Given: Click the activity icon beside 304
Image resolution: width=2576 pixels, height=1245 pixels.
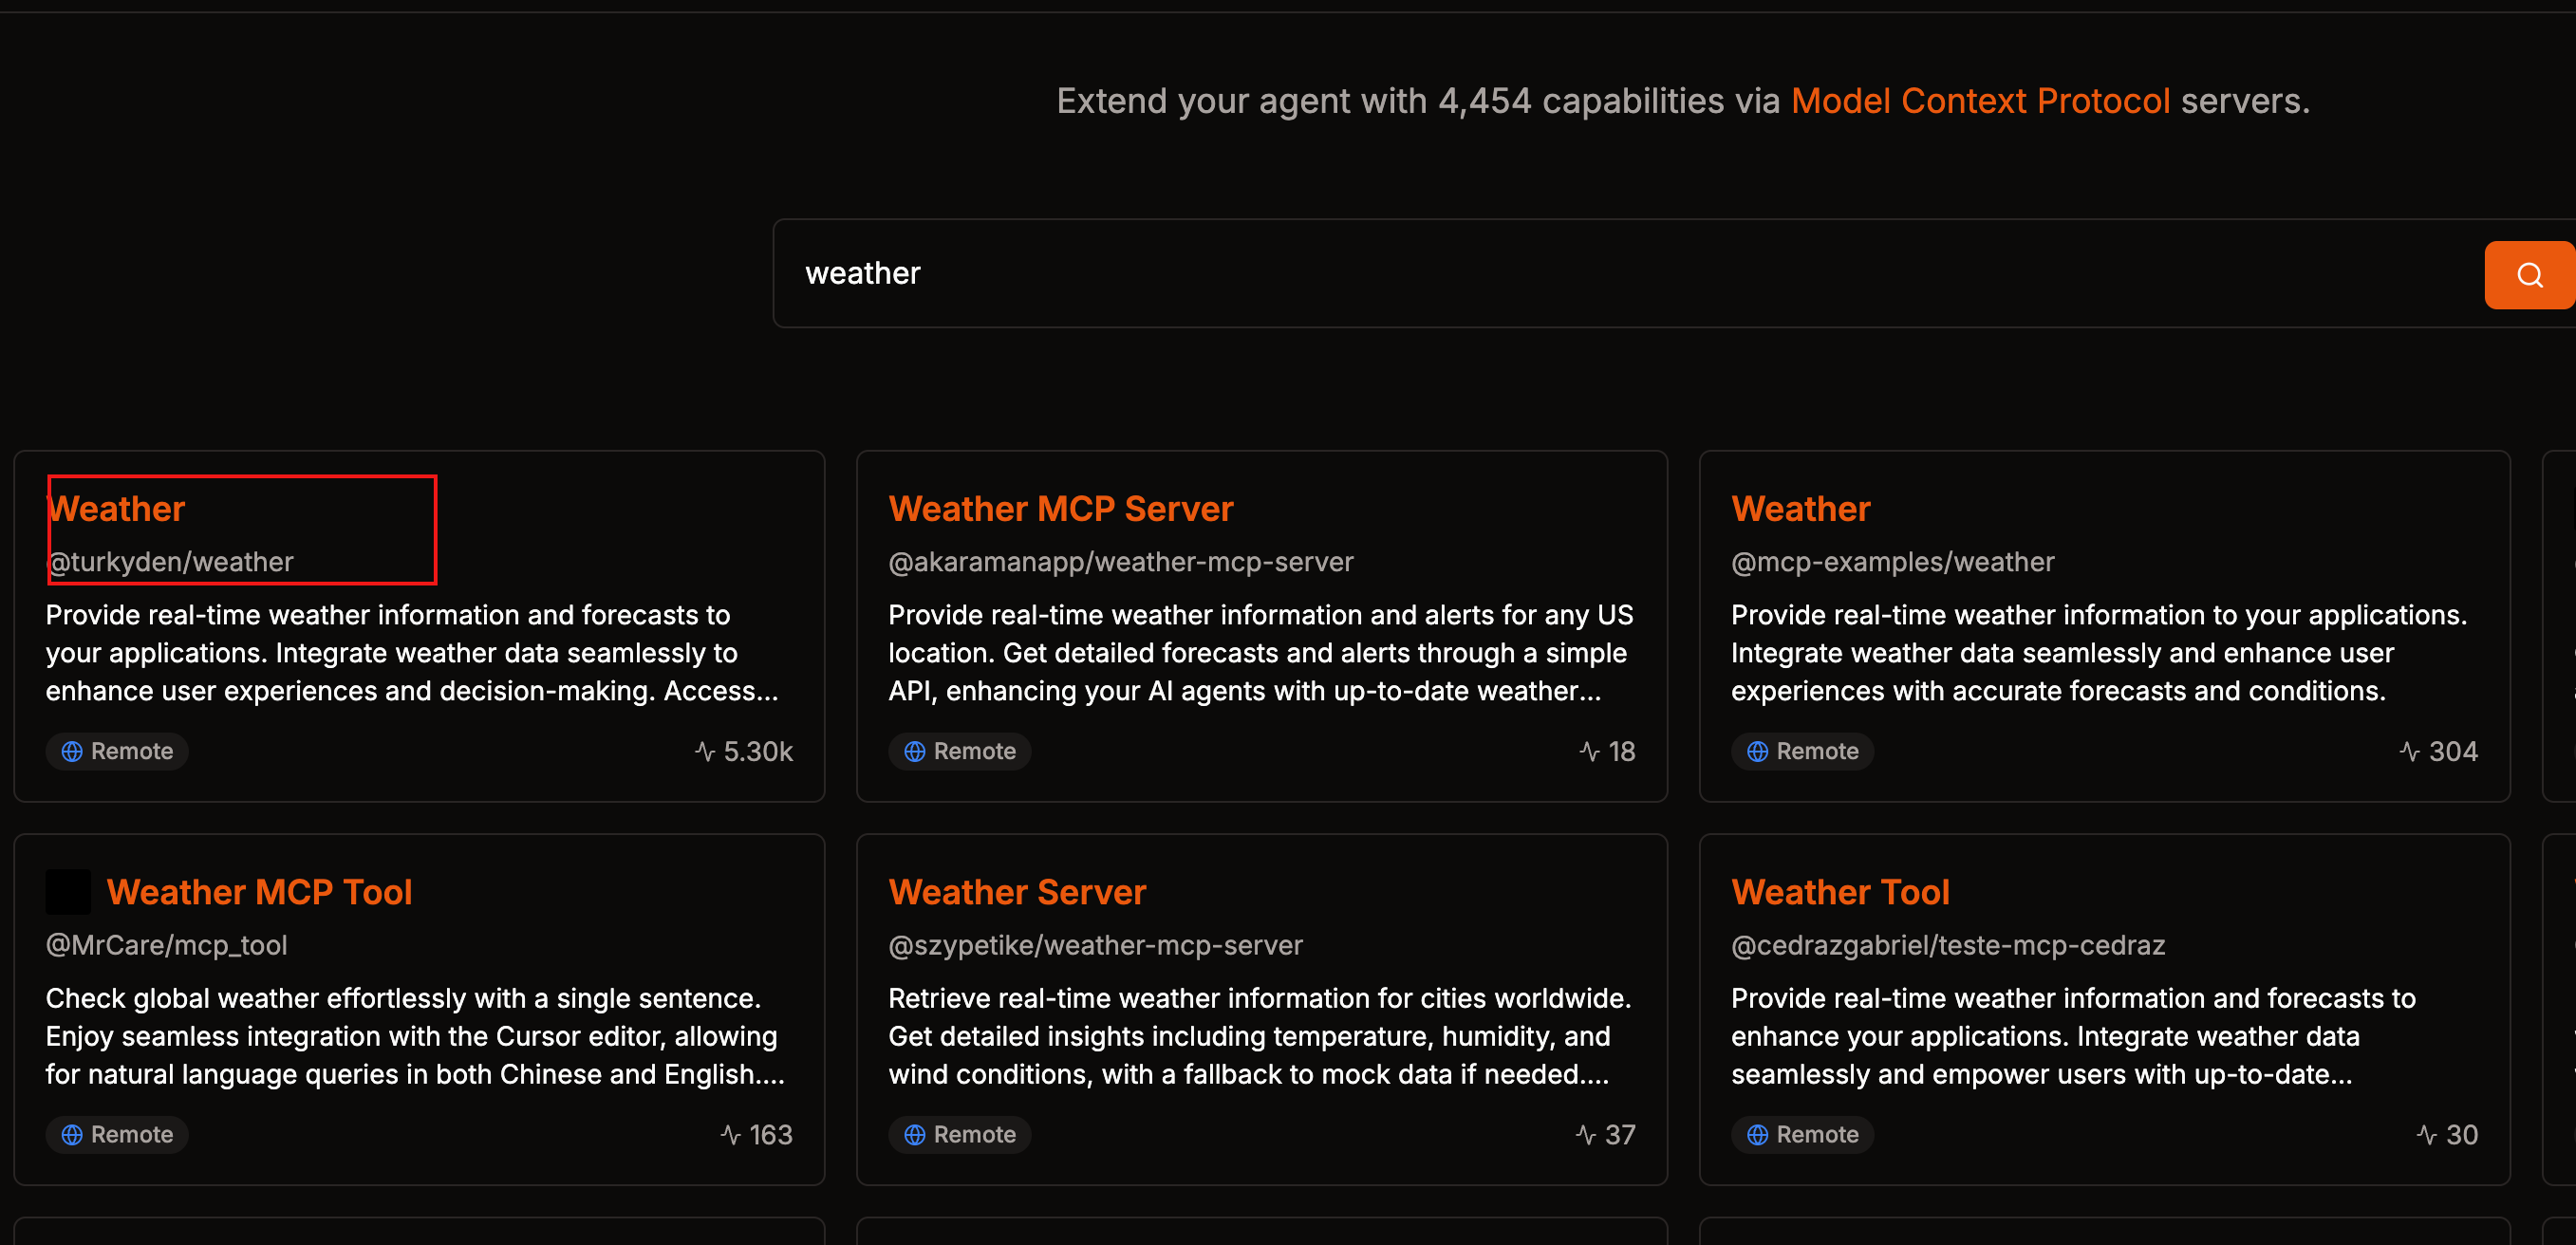Looking at the screenshot, I should pyautogui.click(x=2409, y=751).
